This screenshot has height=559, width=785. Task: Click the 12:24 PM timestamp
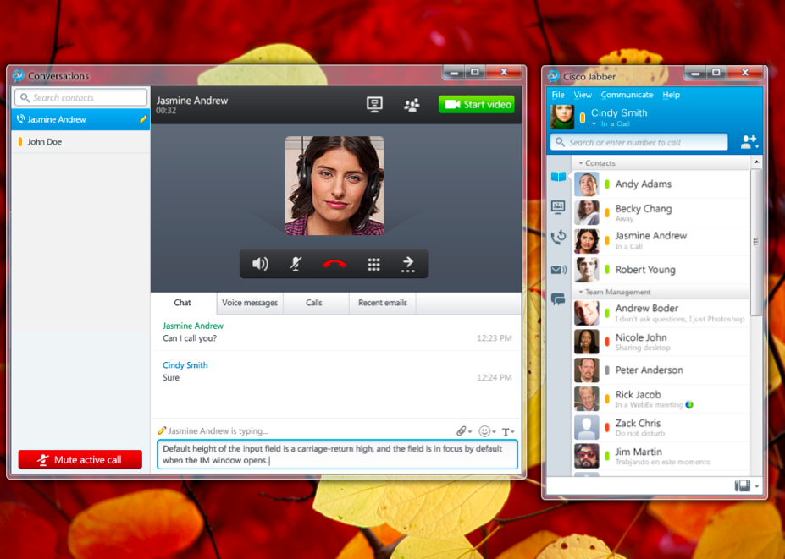pos(495,377)
